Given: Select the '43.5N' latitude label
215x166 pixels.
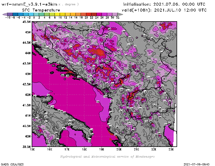Looking at the screenshot, I should 27,63.
